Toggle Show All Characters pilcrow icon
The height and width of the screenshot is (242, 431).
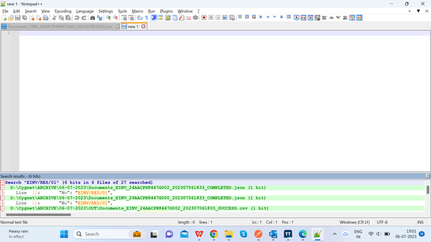pyautogui.click(x=147, y=18)
